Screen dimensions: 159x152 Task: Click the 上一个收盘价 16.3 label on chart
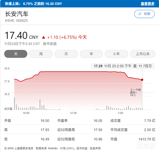[x=135, y=92]
